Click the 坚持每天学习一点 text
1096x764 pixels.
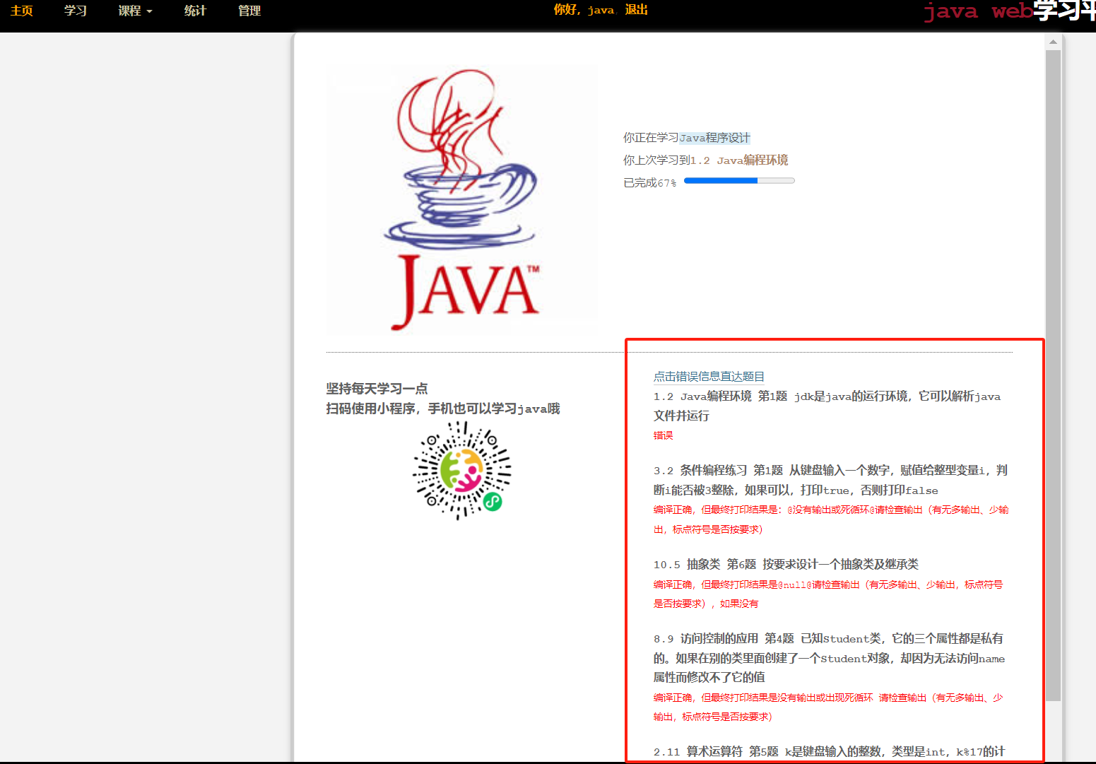click(x=377, y=389)
